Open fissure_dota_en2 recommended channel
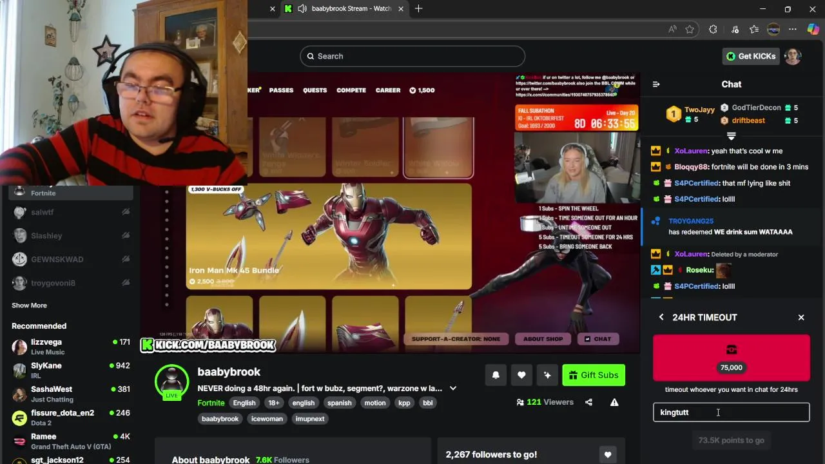This screenshot has height=464, width=825. 71,418
